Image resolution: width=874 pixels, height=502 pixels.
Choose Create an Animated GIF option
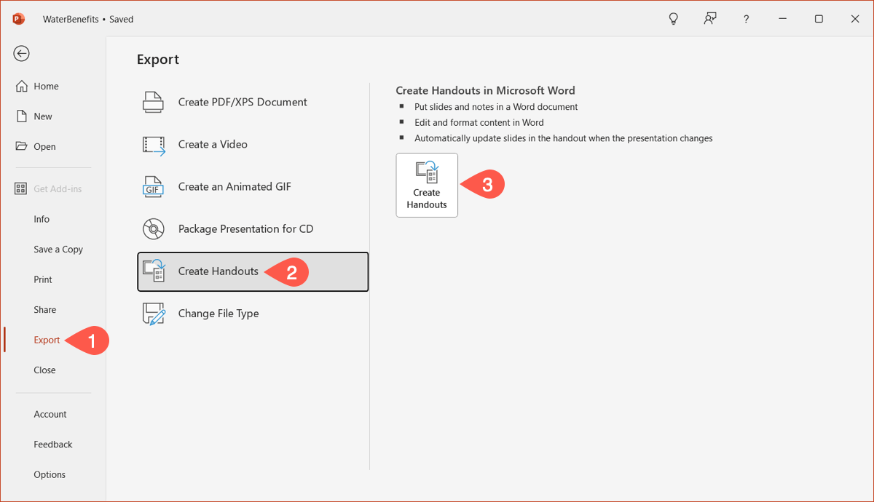[253, 187]
